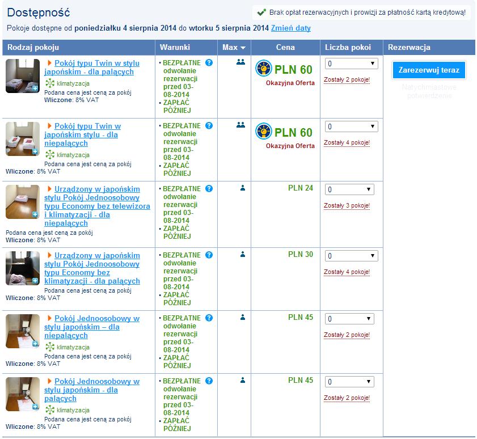Click Cena column header
The image size is (477, 439).
(285, 48)
